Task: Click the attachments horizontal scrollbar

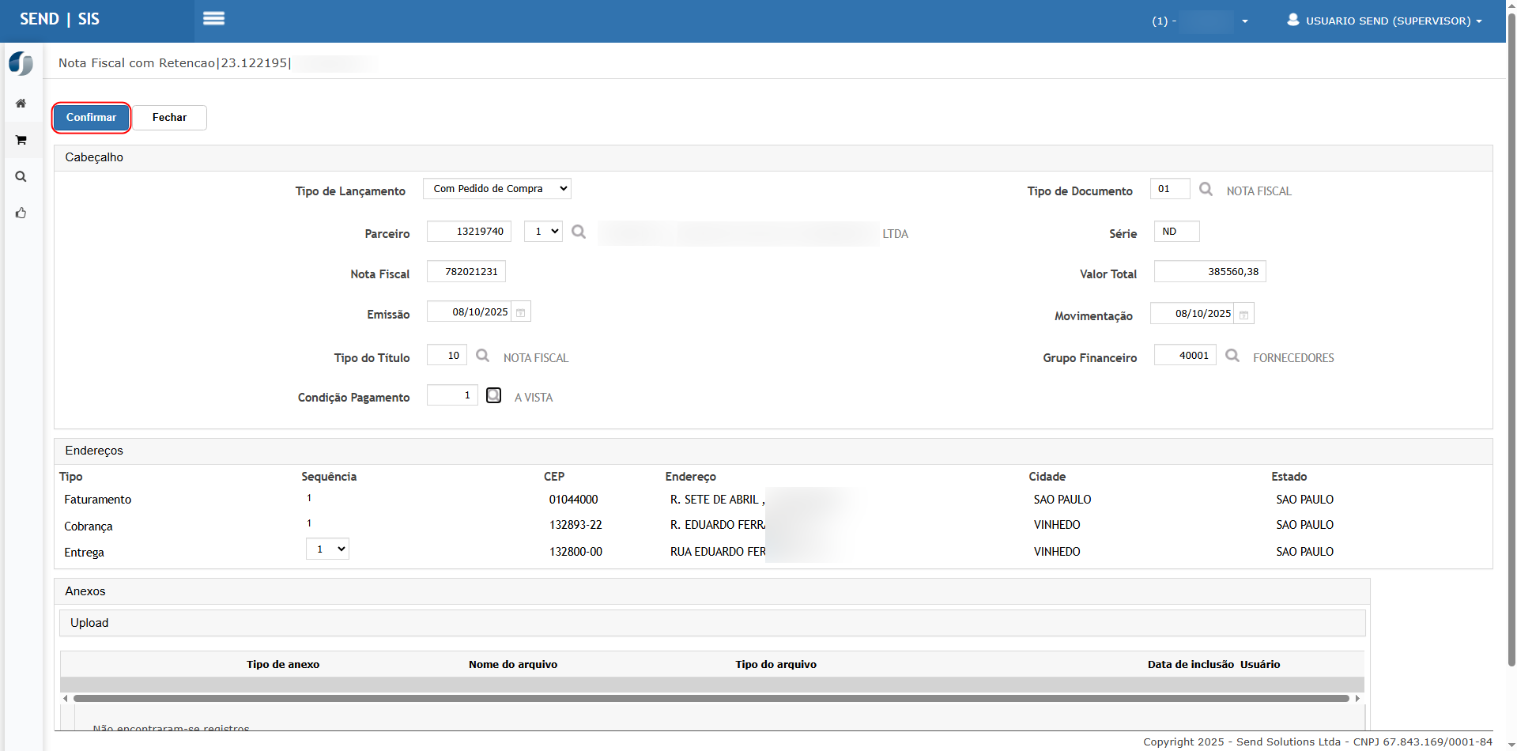Action: click(711, 699)
